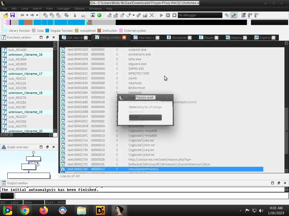The image size is (289, 216).
Task: Search for text binoculars icon
Action: [x=52, y=15]
